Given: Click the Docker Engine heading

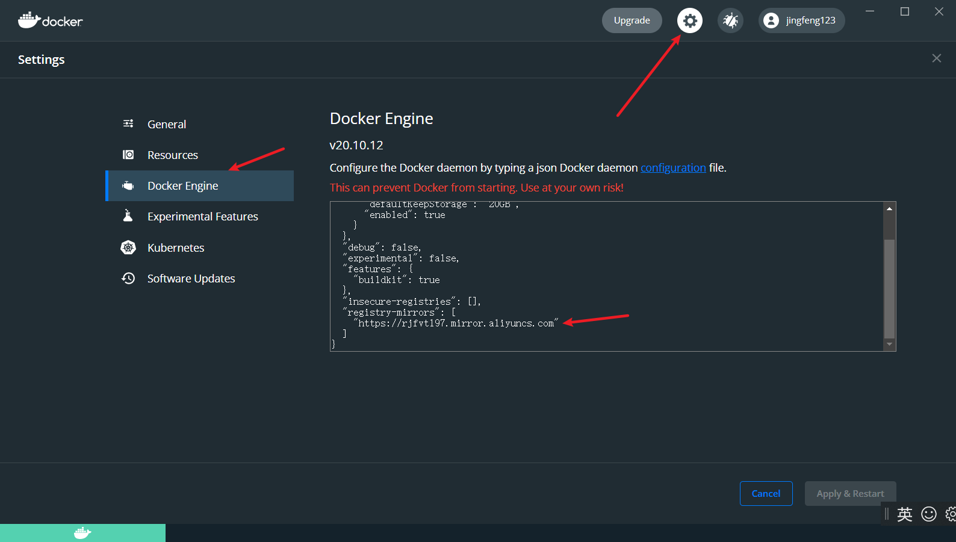Looking at the screenshot, I should [382, 119].
